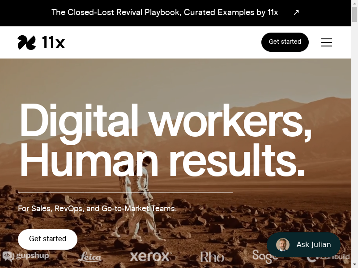This screenshot has width=358, height=268.
Task: Open the Closed-Lost Revival Playbook banner link
Action: (x=165, y=13)
